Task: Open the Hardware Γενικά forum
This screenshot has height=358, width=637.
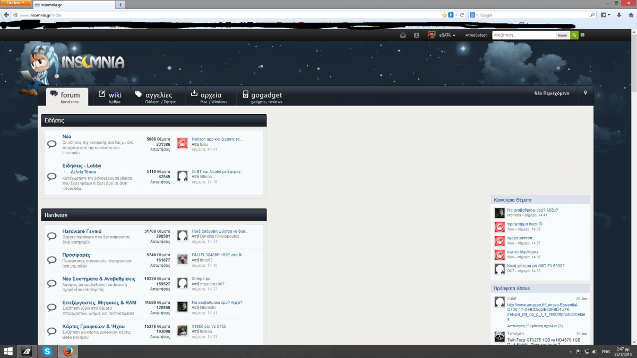Action: [x=82, y=231]
